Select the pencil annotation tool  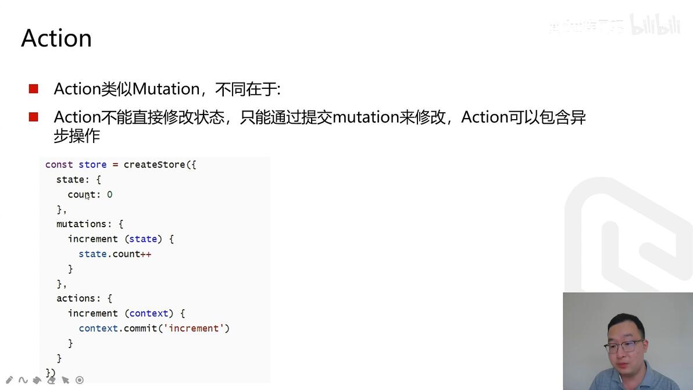[x=9, y=380]
